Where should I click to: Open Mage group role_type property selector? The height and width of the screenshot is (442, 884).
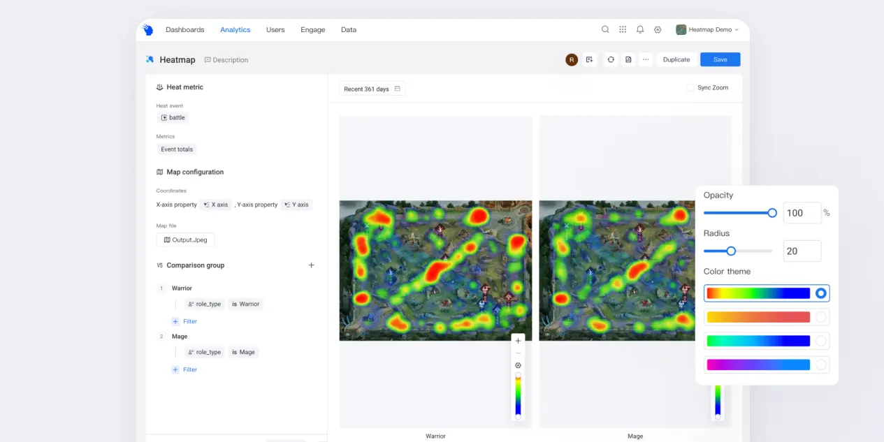tap(205, 353)
